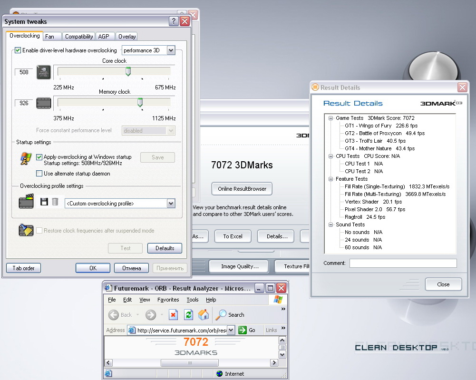The height and width of the screenshot is (380, 476).
Task: Open the browser Search pane
Action: coord(230,315)
